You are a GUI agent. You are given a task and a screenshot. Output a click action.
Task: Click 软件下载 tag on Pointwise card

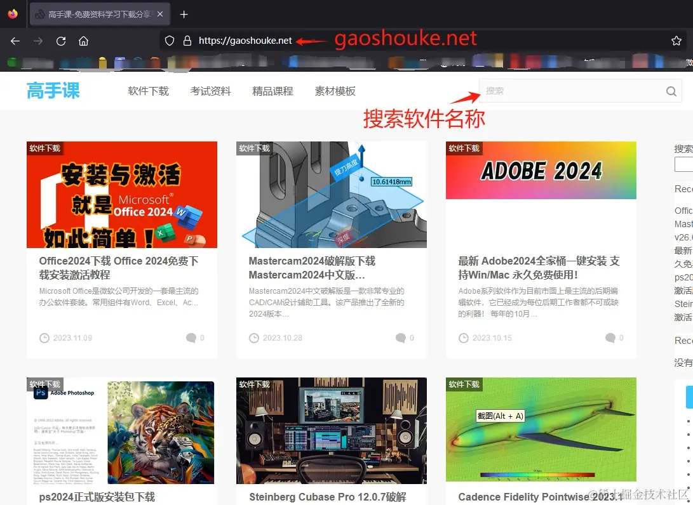464,384
